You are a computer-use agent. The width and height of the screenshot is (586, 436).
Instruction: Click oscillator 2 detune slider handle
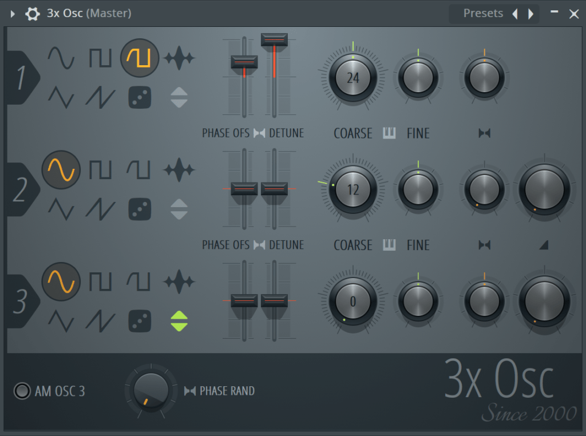tap(274, 189)
